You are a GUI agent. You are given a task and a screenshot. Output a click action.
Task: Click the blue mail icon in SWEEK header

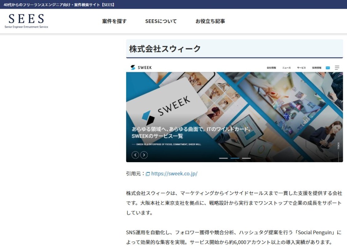click(x=328, y=68)
